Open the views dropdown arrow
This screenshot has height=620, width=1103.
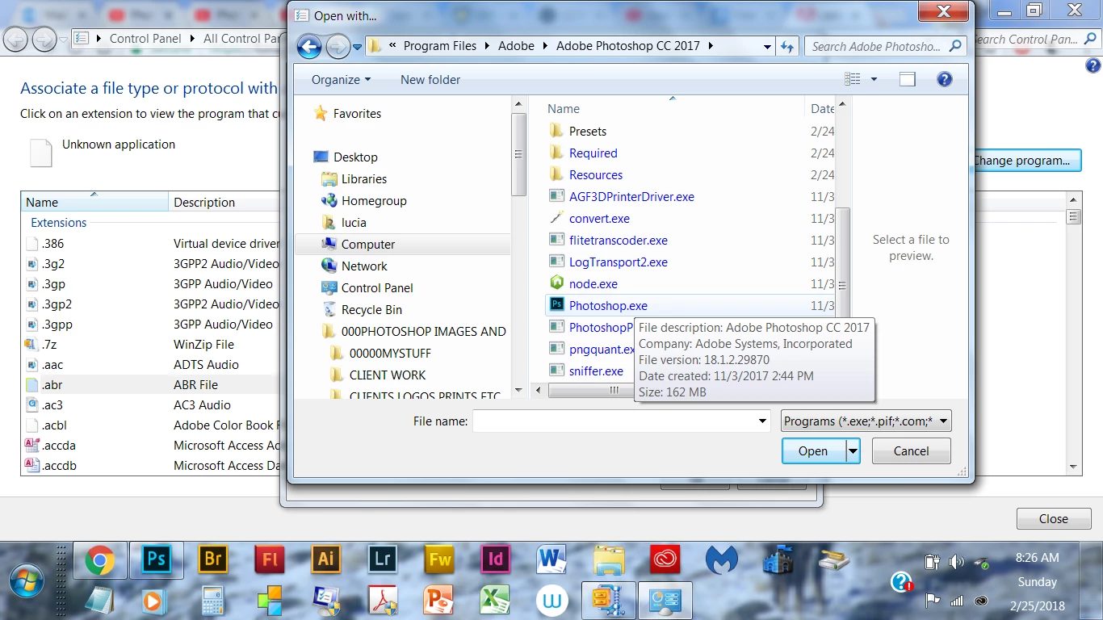pyautogui.click(x=874, y=79)
